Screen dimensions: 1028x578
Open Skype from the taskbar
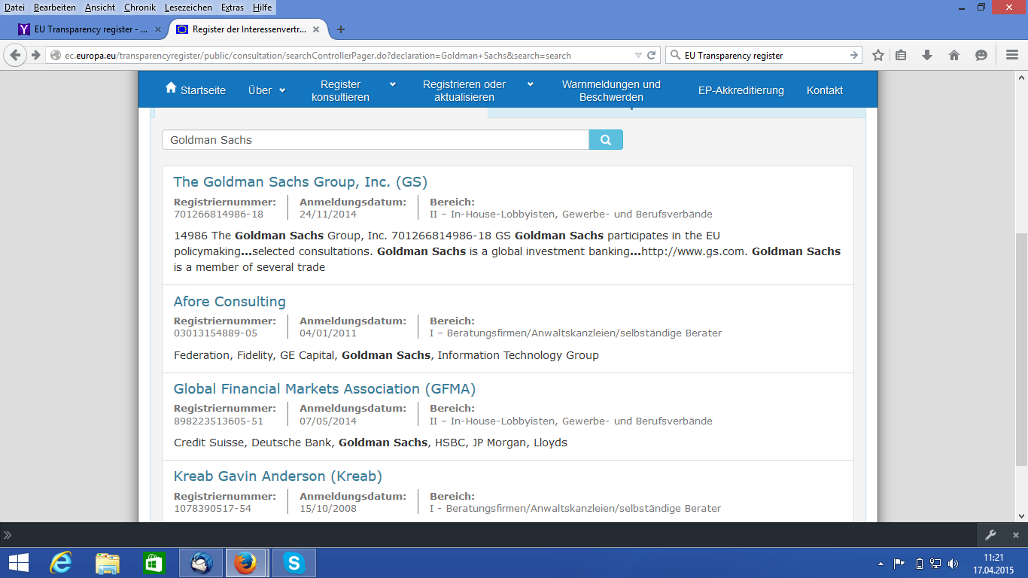[293, 563]
